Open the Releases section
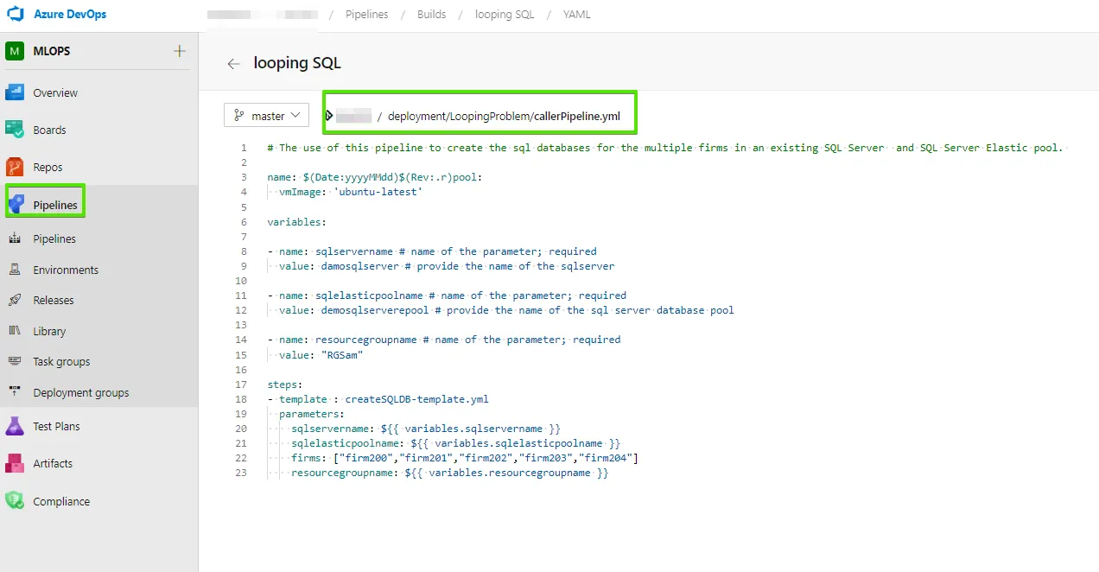1099x572 pixels. click(x=55, y=300)
